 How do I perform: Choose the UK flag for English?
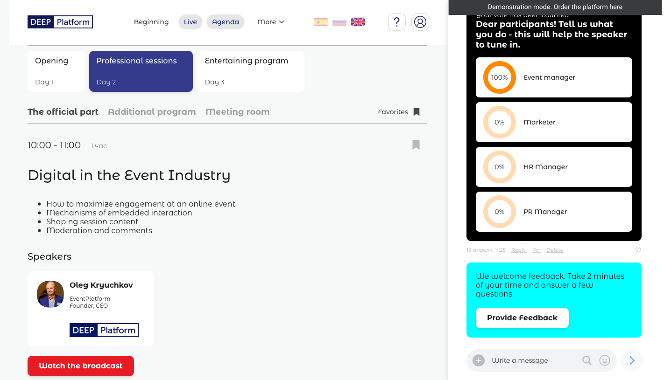358,22
